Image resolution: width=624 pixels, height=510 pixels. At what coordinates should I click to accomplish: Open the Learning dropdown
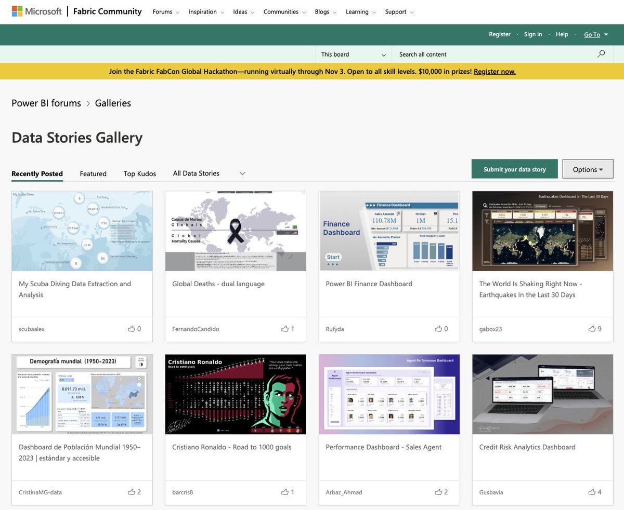pos(361,12)
